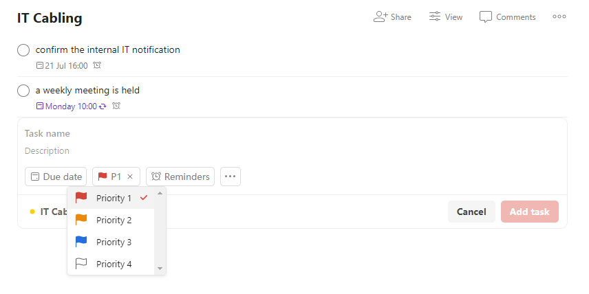Screen dimensions: 589x294
Task: Click the Task name input field
Action: pyautogui.click(x=206, y=133)
